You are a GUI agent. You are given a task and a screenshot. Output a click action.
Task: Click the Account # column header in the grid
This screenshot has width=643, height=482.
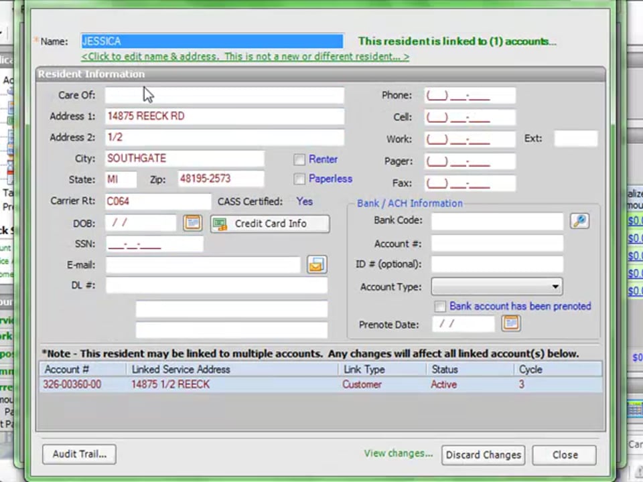83,370
